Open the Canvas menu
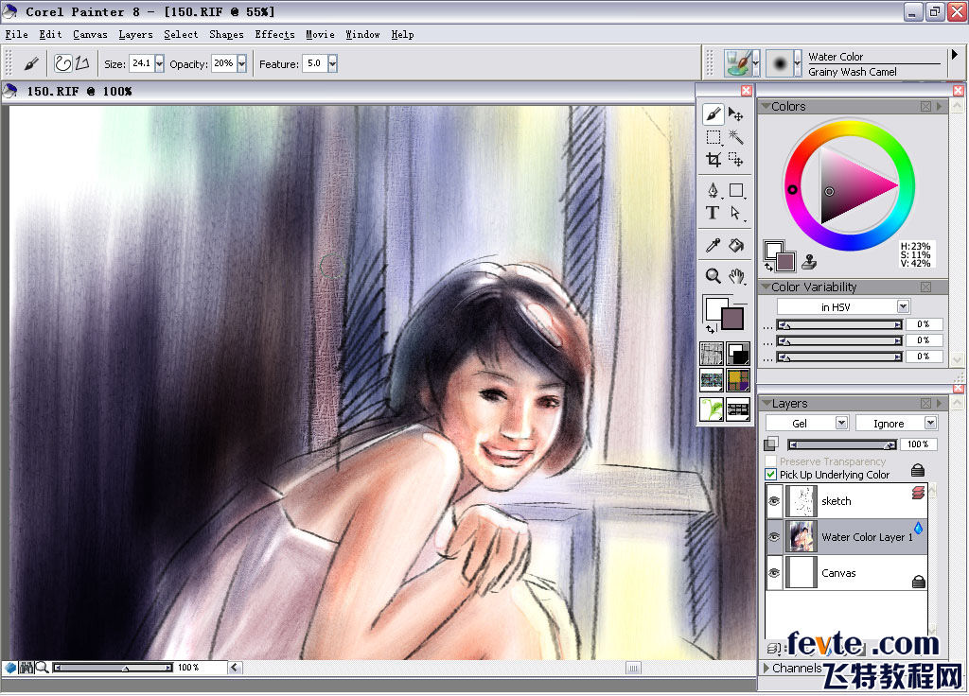969x696 pixels. tap(90, 35)
